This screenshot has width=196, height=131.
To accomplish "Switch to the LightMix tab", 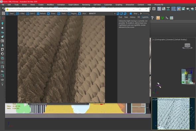I will point(145,17).
